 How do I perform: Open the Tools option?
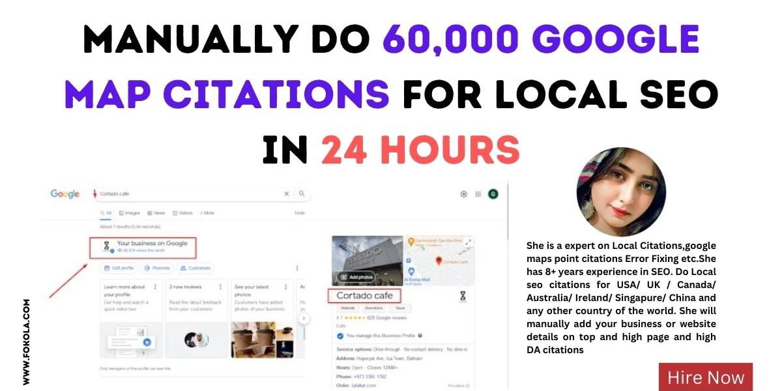tap(299, 213)
